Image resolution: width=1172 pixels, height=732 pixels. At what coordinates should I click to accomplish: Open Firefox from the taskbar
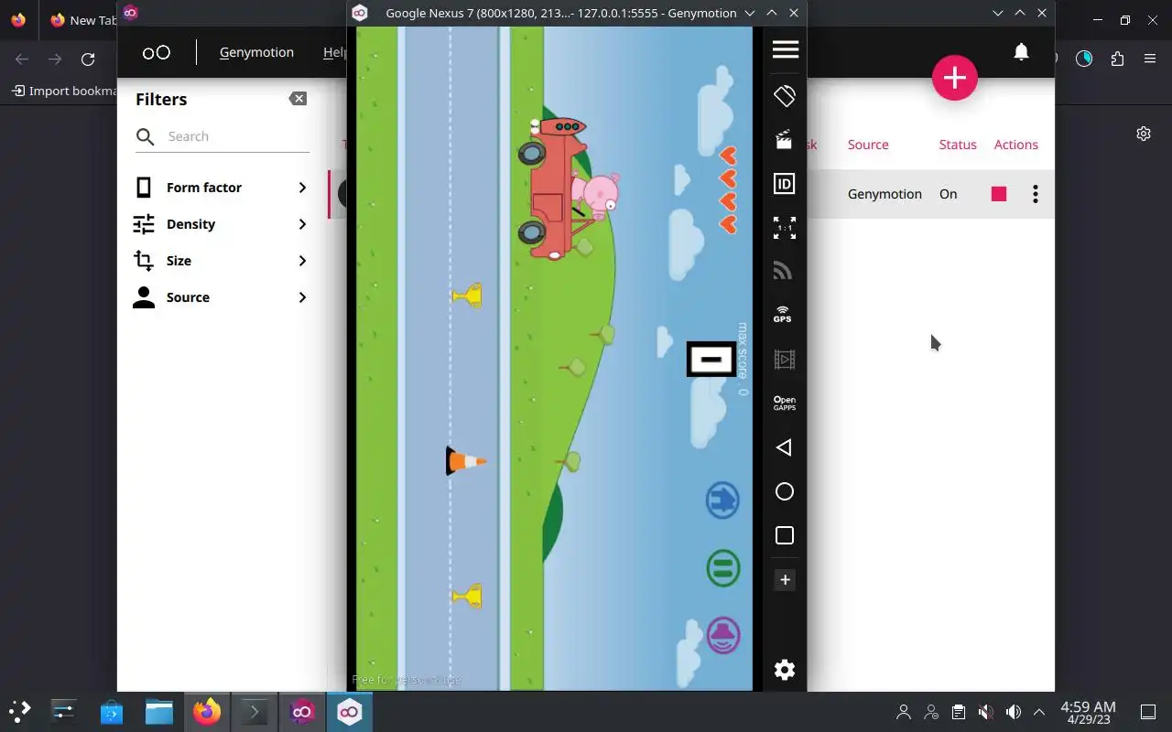207,711
